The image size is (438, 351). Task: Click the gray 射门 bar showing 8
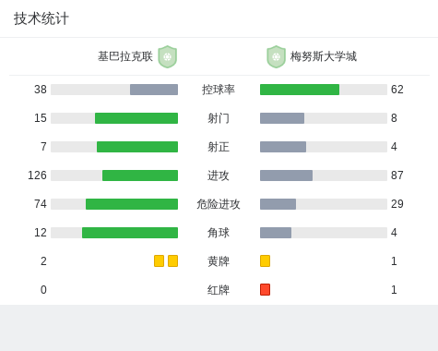tap(282, 118)
